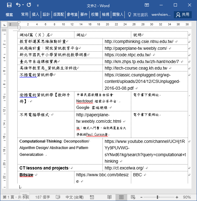This screenshot has width=197, height=201.
Task: Switch to Print Layout view
Action: [121, 197]
